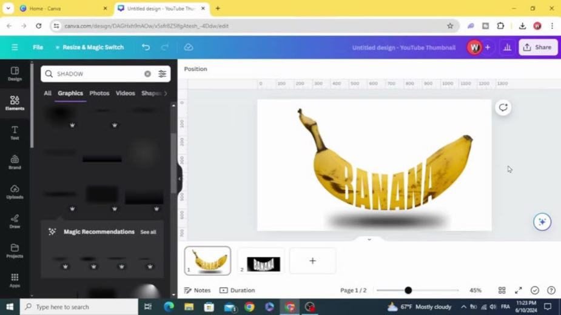
Task: Select the All elements tab
Action: (x=47, y=93)
